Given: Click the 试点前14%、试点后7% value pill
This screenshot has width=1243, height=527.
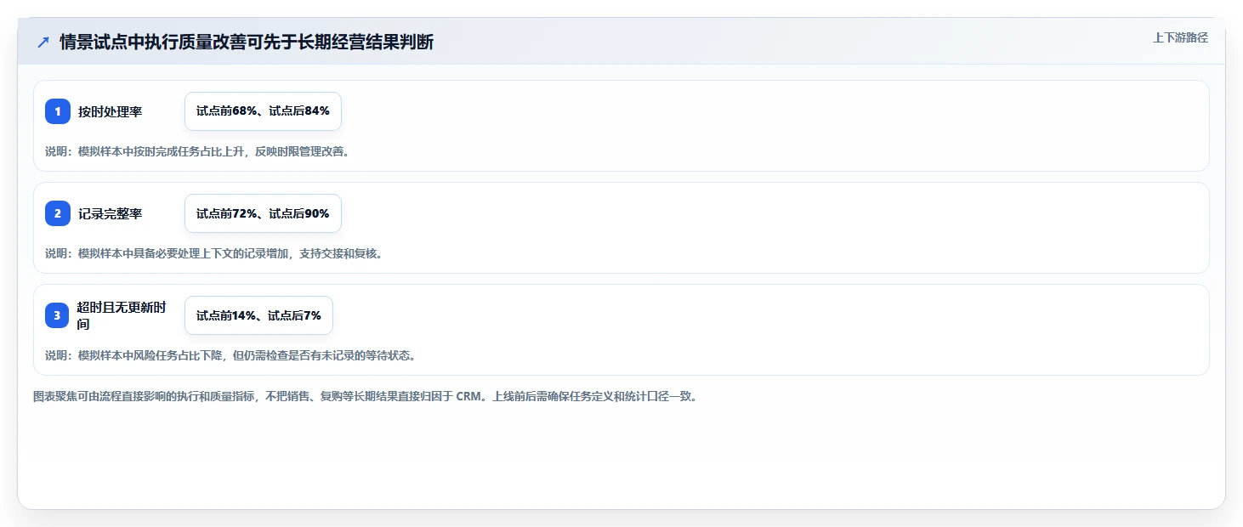Looking at the screenshot, I should pyautogui.click(x=258, y=315).
